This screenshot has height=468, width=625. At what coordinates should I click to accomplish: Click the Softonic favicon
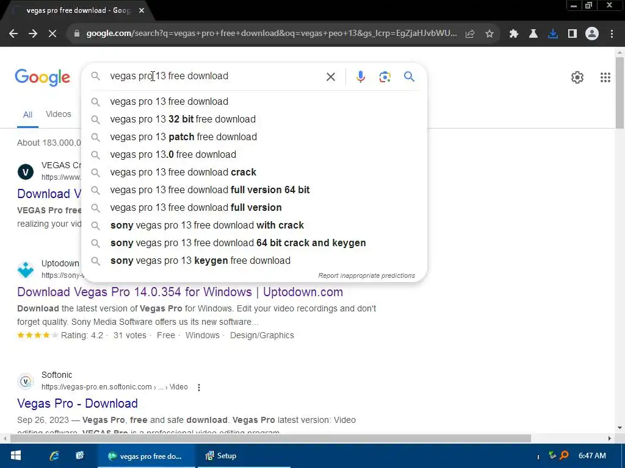pos(26,381)
